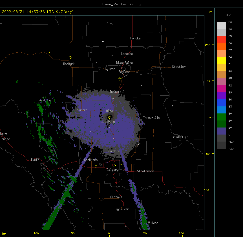The width and height of the screenshot is (243, 237).
Task: Select the light gray 80–70 dBZ legend swatch
Action: tap(222, 26)
